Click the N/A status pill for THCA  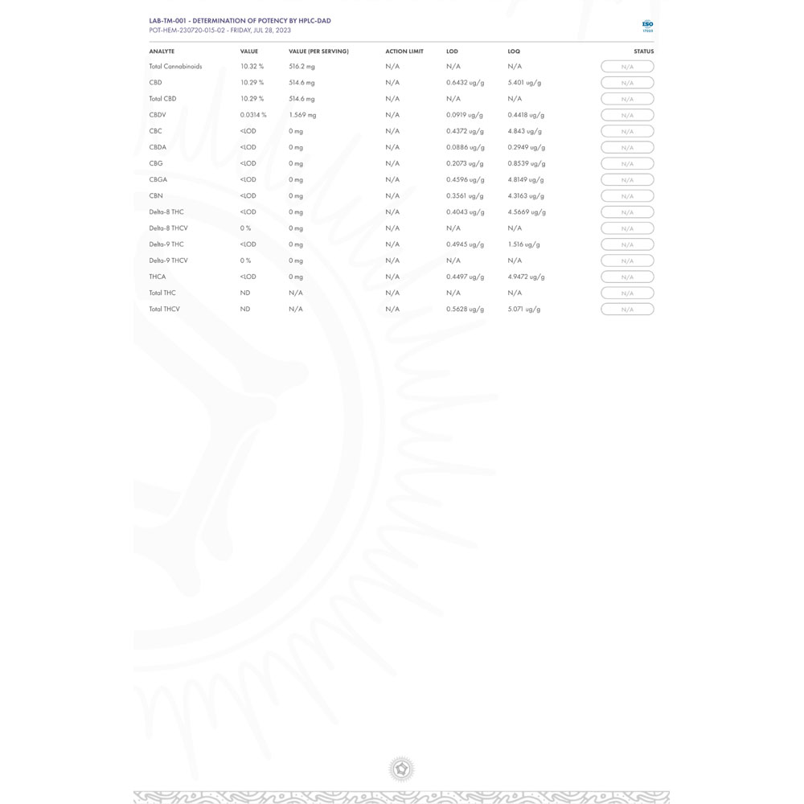627,277
